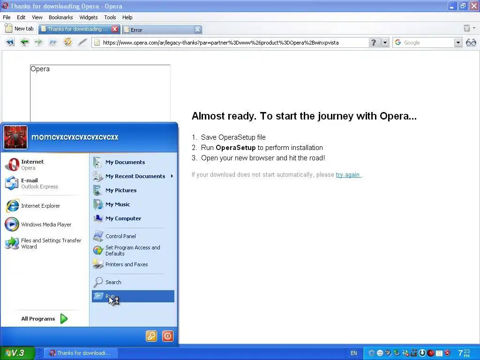Viewport: 480px width, 360px height.
Task: Open the Google search engine dropdown
Action: point(457,43)
